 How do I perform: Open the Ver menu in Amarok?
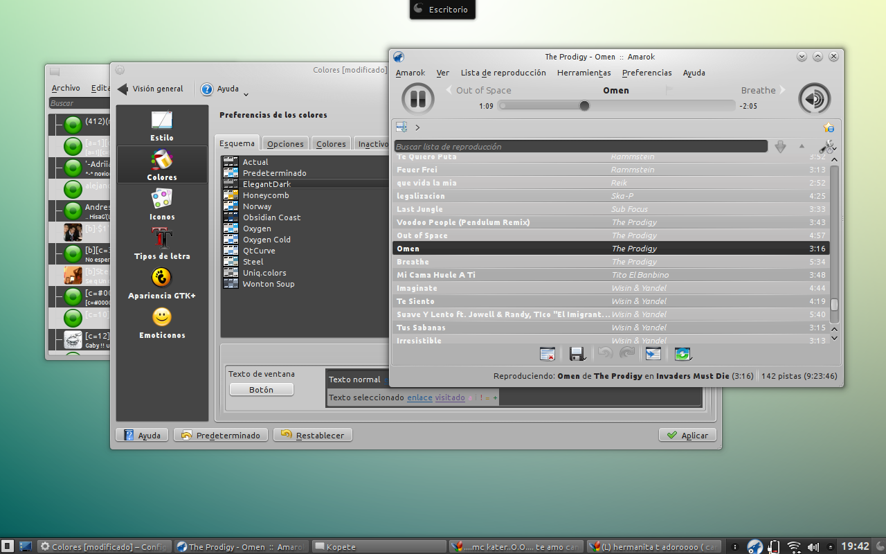tap(443, 73)
